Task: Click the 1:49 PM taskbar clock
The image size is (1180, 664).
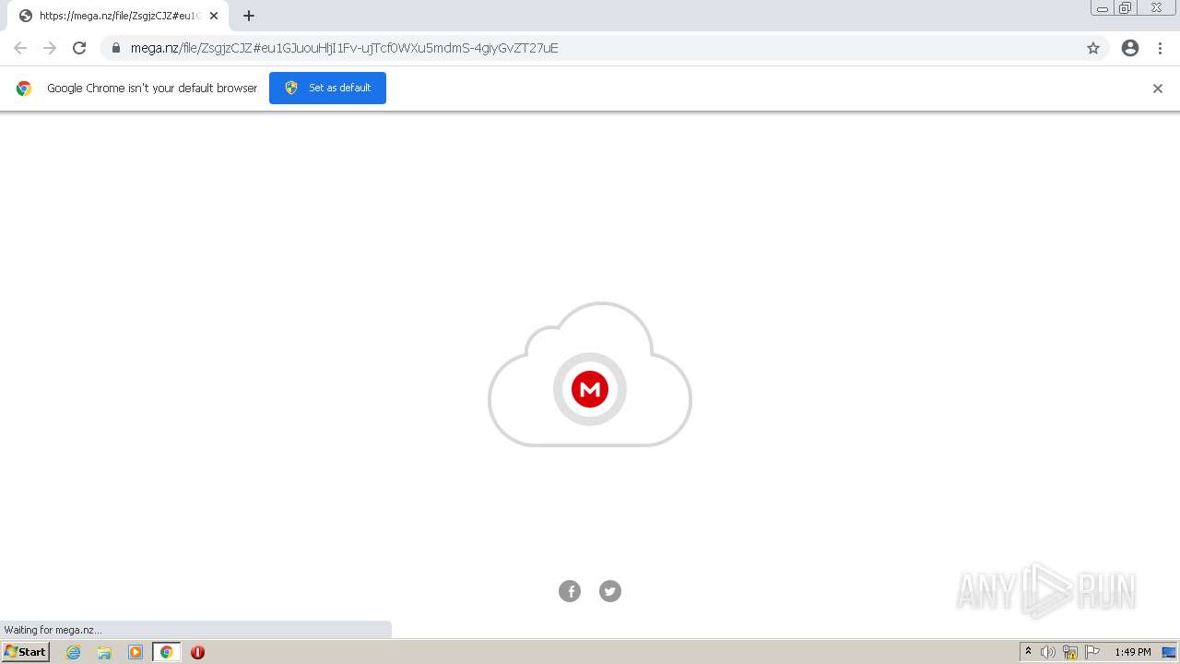Action: [1133, 652]
